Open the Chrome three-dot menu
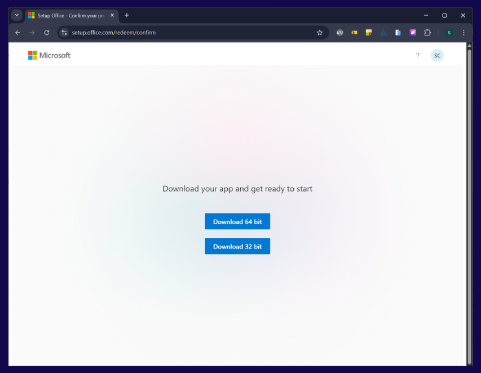This screenshot has height=373, width=481. click(464, 33)
